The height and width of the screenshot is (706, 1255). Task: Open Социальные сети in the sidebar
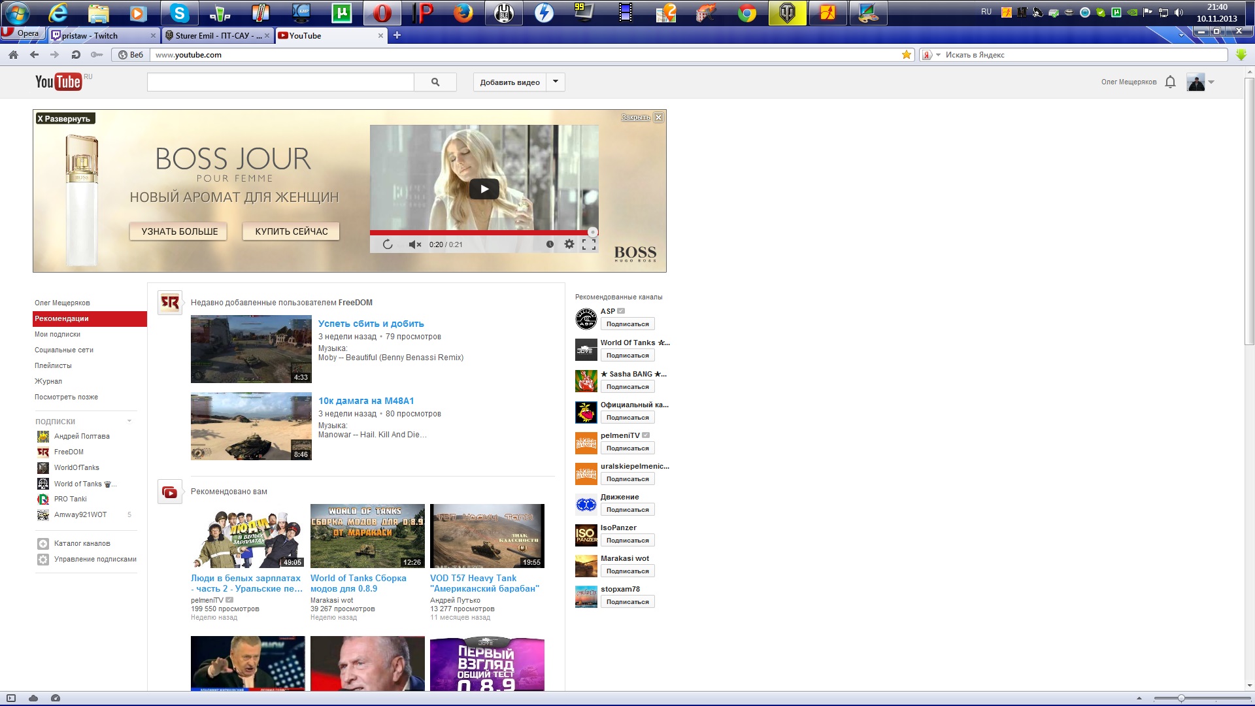(x=64, y=350)
